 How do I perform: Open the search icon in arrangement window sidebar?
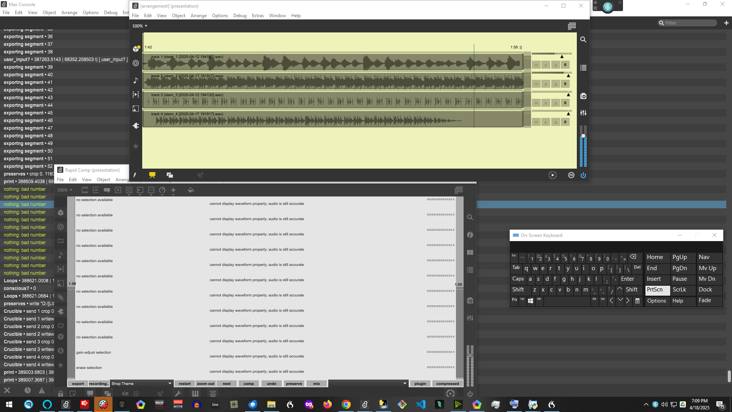tap(583, 39)
